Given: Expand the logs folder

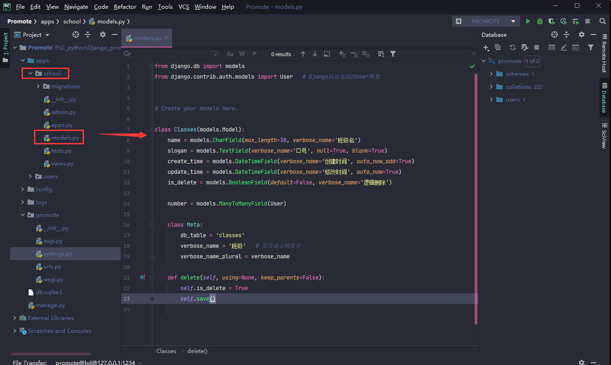Looking at the screenshot, I should (x=22, y=202).
